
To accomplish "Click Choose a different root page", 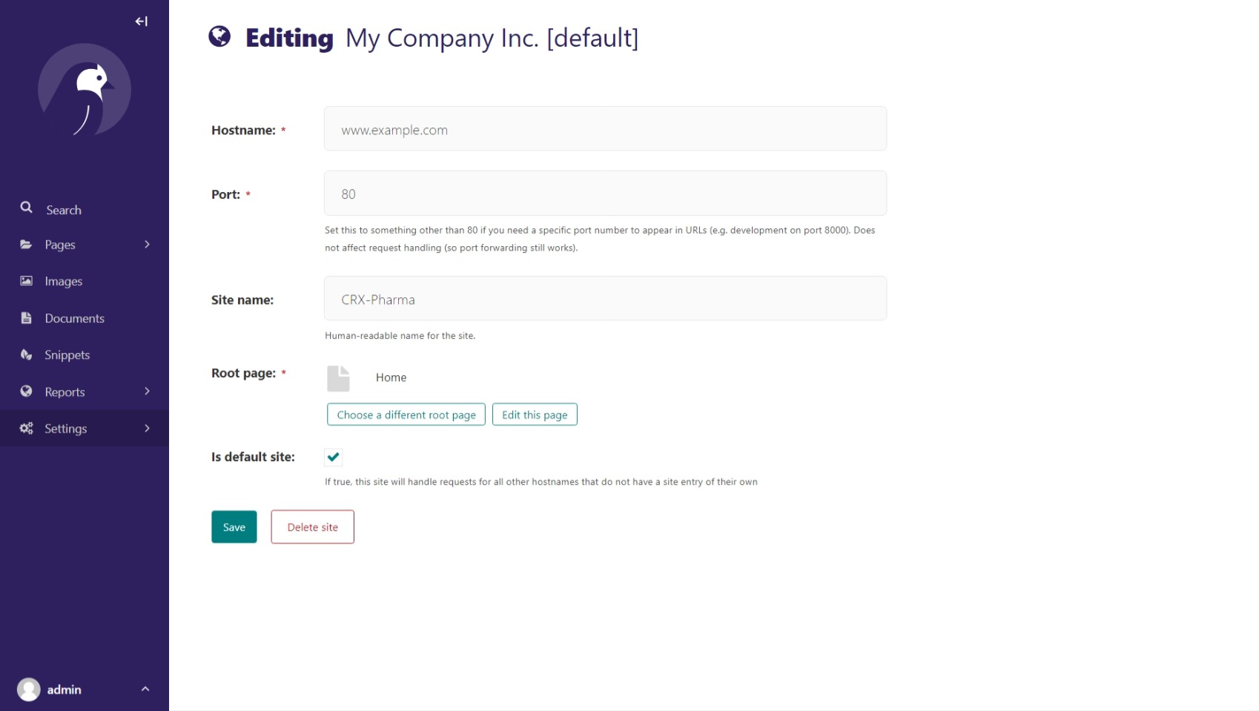I will [406, 414].
